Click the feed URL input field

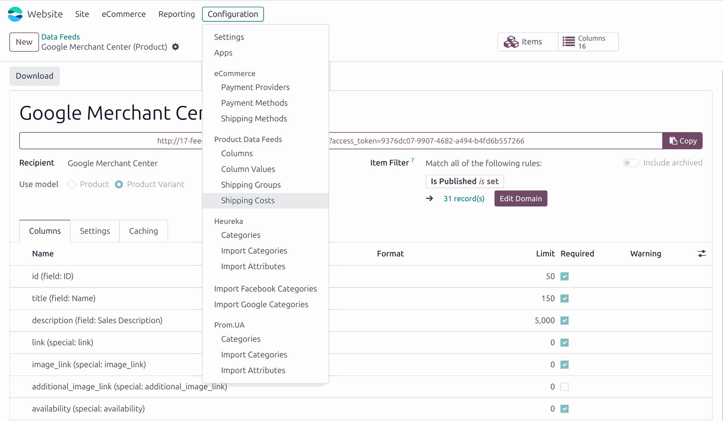[x=341, y=141]
